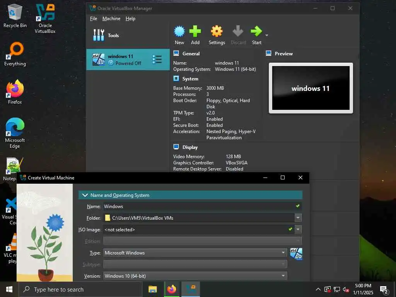Viewport: 396px width, 297px height.
Task: Open VLC media player desktop shortcut
Action: tap(10, 248)
